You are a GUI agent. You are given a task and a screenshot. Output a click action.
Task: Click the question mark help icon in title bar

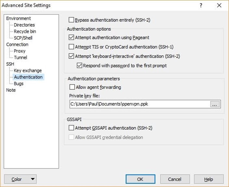click(201, 6)
